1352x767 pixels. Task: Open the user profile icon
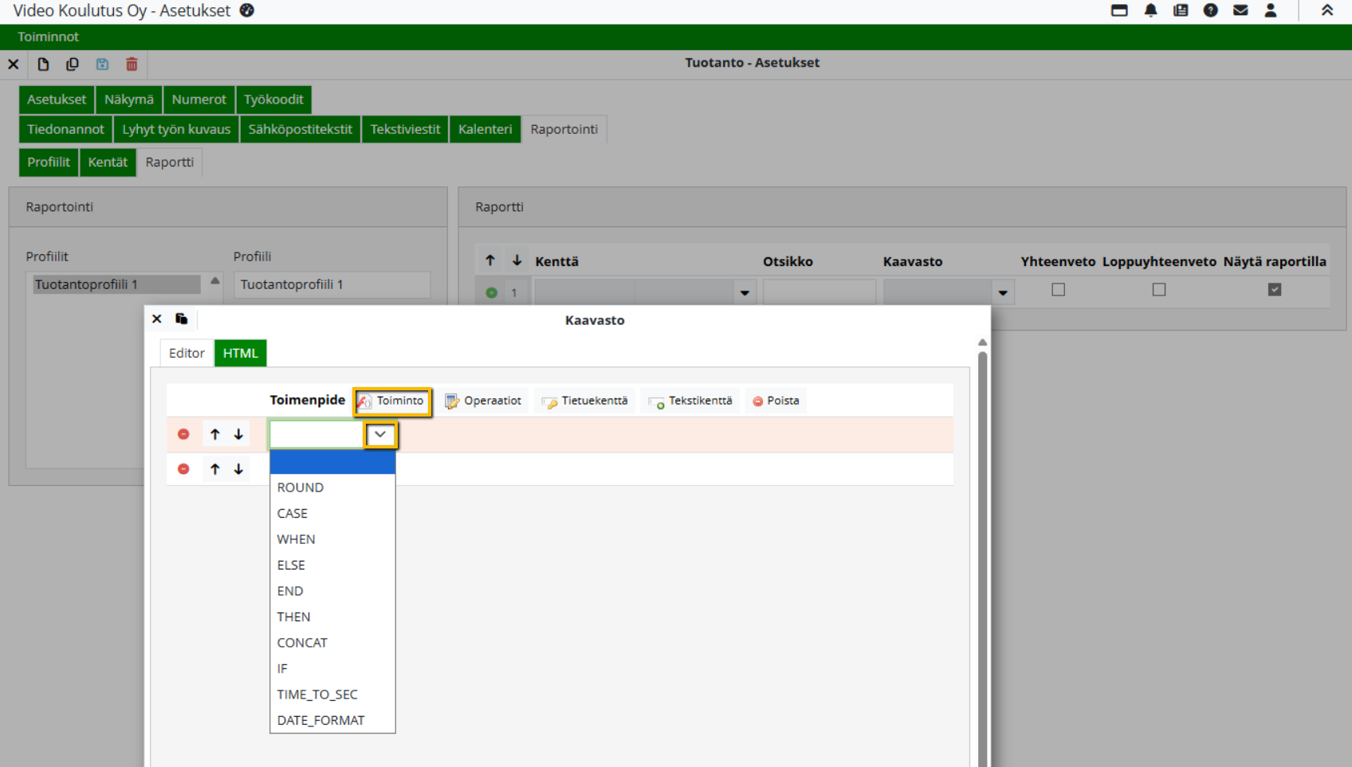pyautogui.click(x=1271, y=10)
